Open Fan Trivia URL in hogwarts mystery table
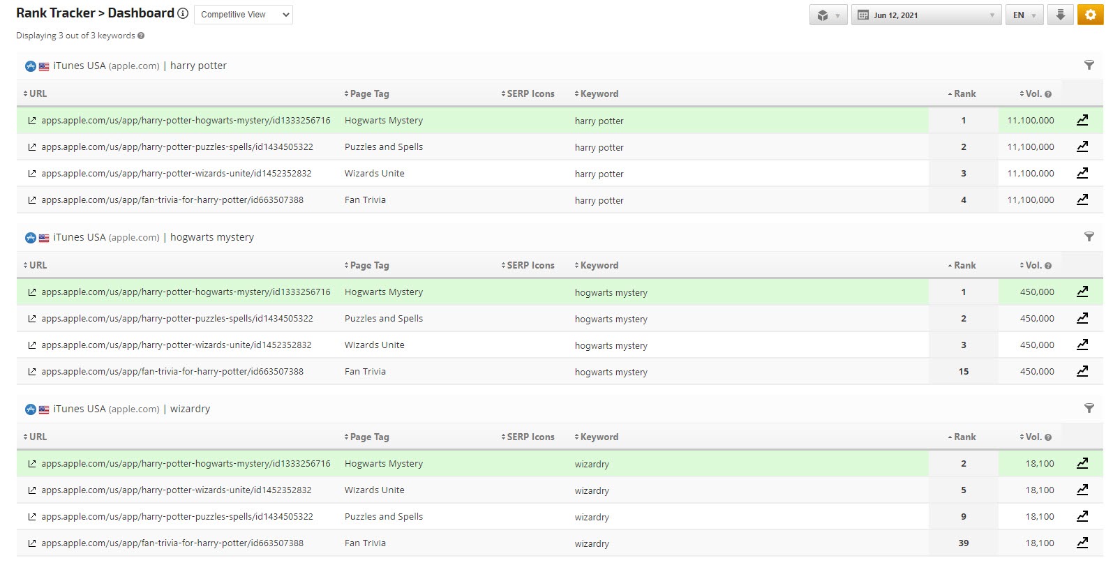The width and height of the screenshot is (1113, 565). coord(172,372)
